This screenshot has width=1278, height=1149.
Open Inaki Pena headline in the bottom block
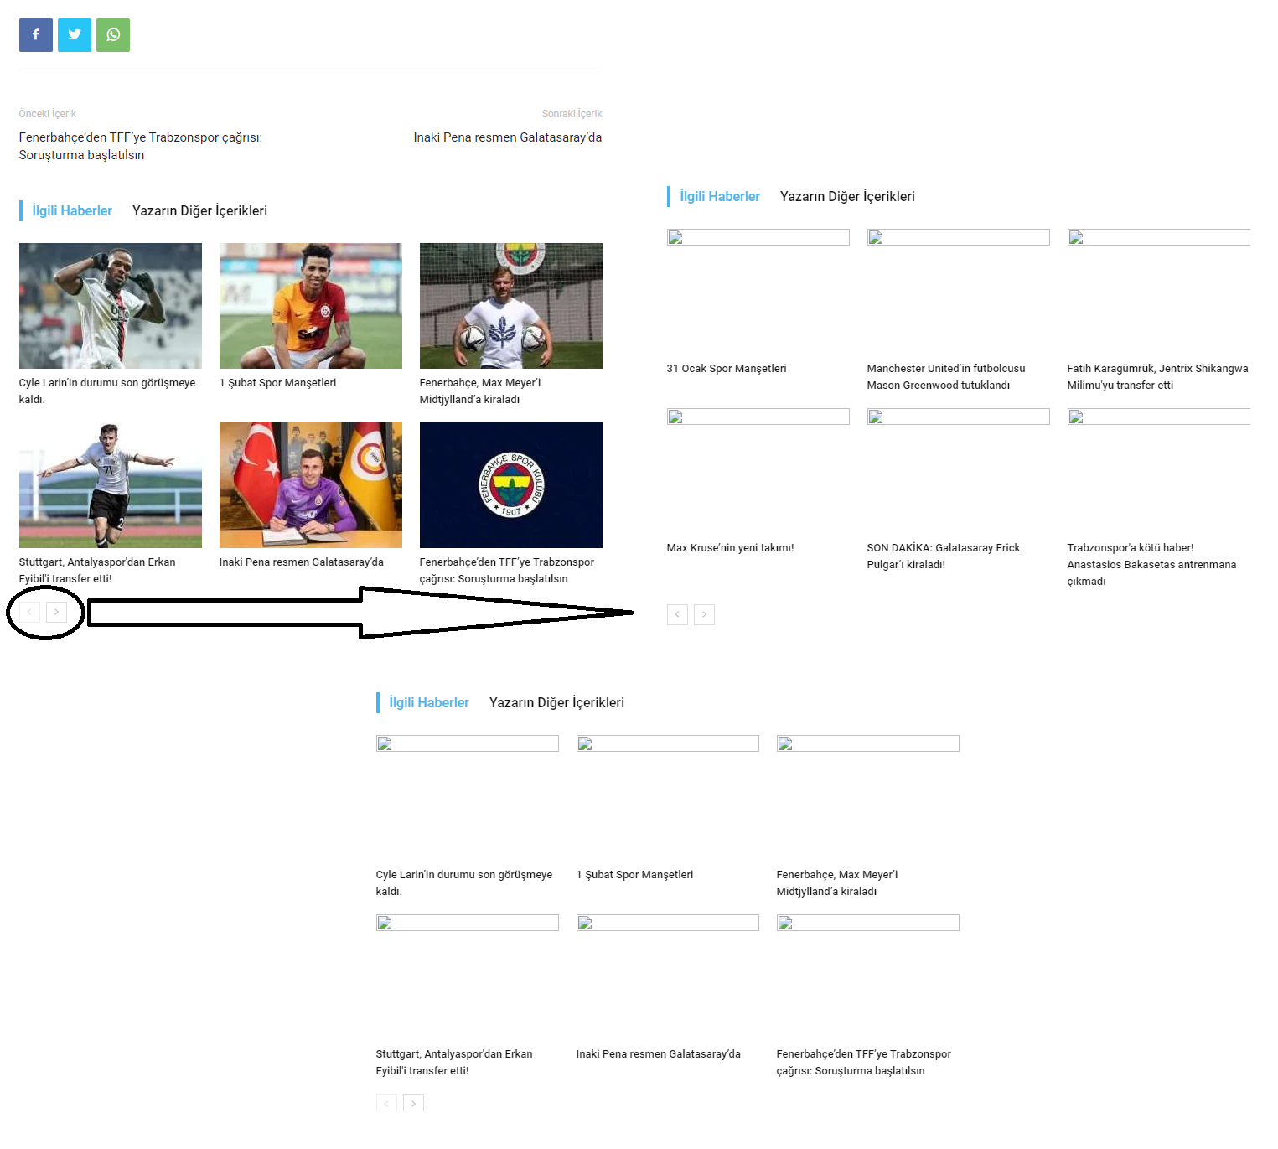pyautogui.click(x=659, y=1054)
